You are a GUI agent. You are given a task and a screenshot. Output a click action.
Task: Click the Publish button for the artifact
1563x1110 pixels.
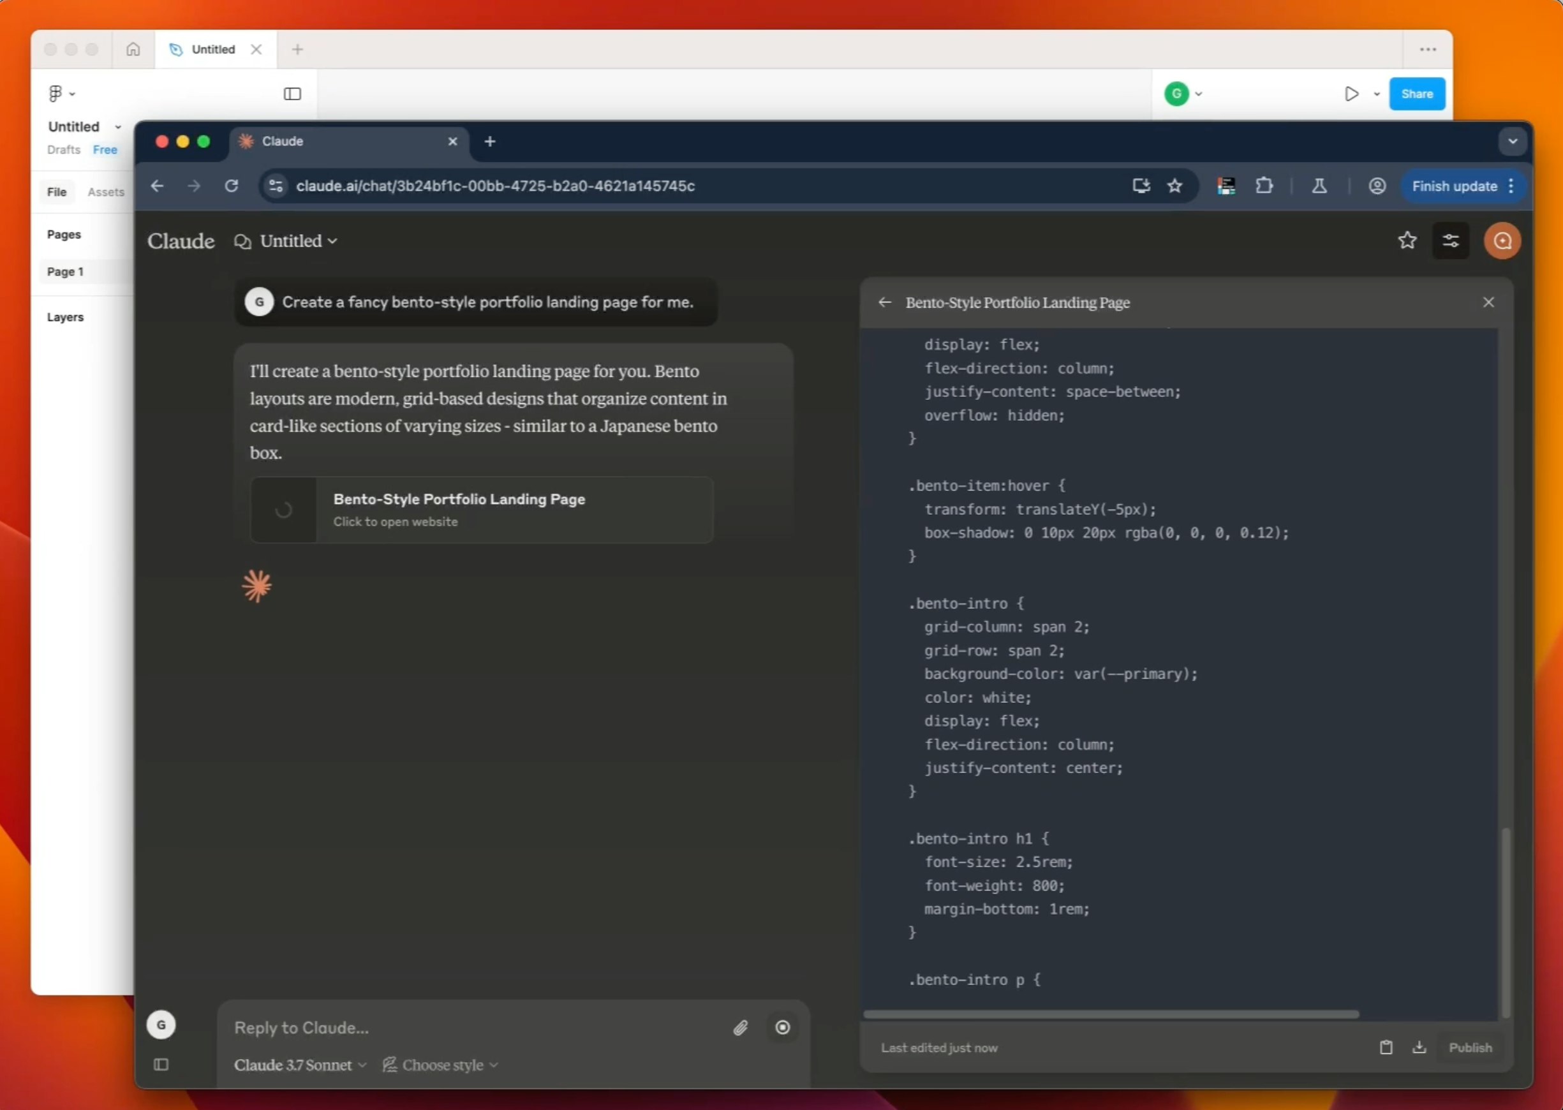pos(1470,1047)
